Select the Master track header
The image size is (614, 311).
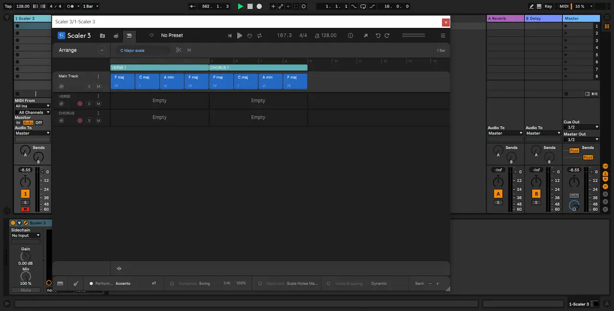tap(581, 19)
